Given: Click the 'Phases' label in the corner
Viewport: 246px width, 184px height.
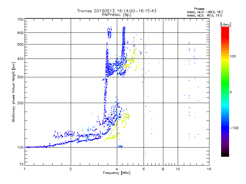Looking at the screenshot, I should [x=199, y=9].
